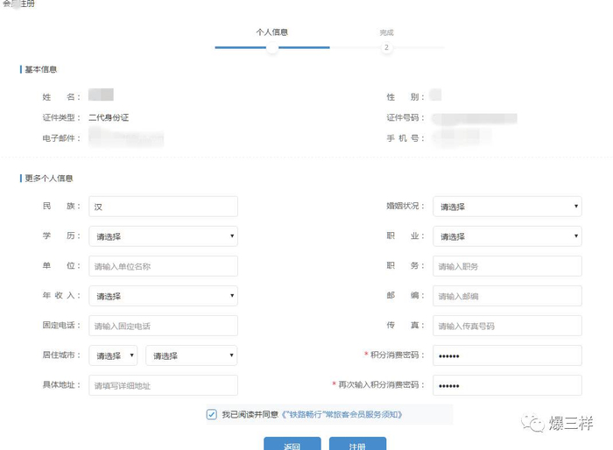The image size is (613, 450).
Task: Click the 传真 number input field
Action: pos(507,326)
